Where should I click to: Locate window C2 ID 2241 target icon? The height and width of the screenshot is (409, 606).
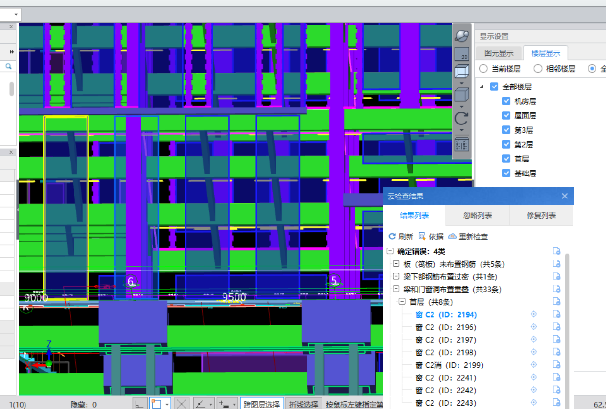533,378
